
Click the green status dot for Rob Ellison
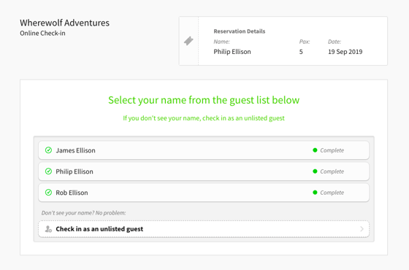315,193
